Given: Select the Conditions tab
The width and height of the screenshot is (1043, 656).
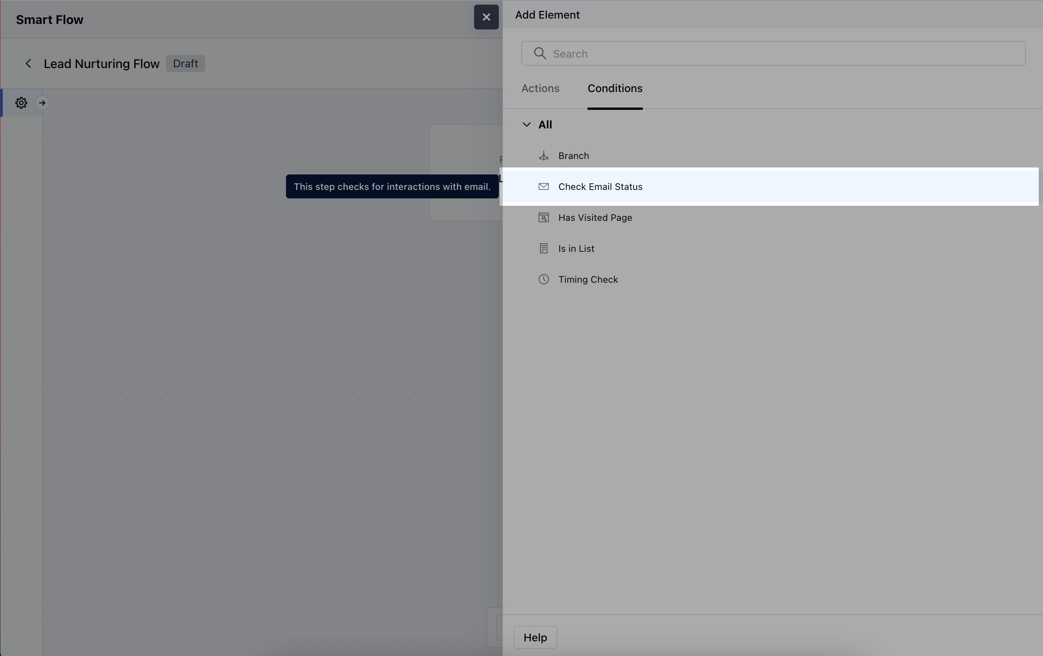Looking at the screenshot, I should [x=615, y=88].
